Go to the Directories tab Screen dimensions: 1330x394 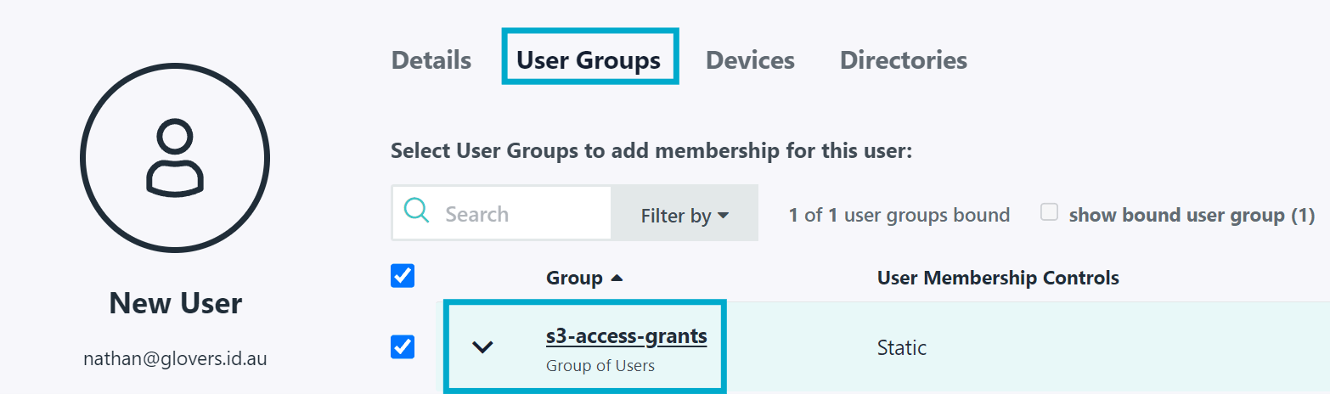click(903, 60)
